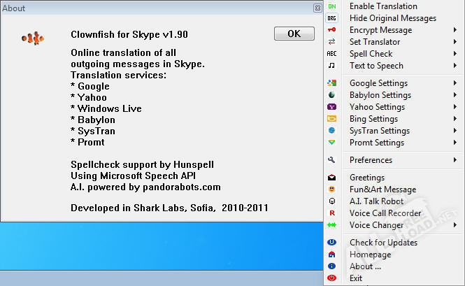Toggle Hide Original Messages option
The image size is (465, 286).
coord(392,18)
